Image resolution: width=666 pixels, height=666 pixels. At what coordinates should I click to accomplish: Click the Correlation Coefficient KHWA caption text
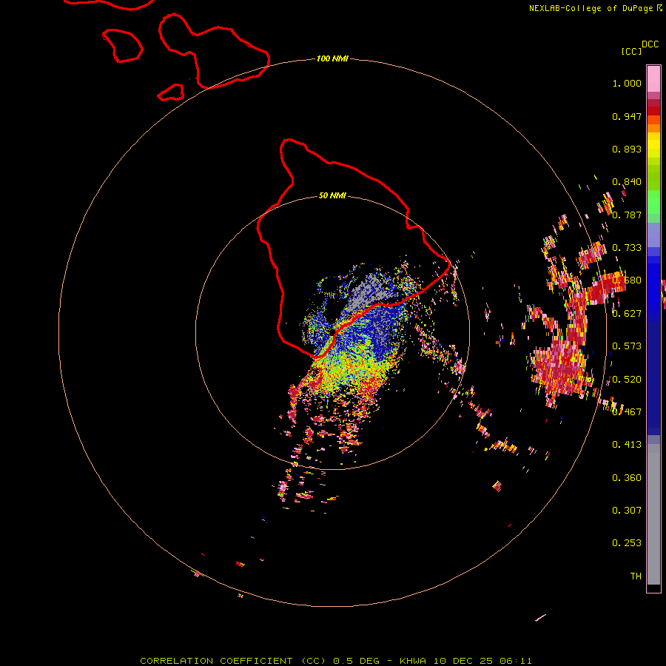336,661
